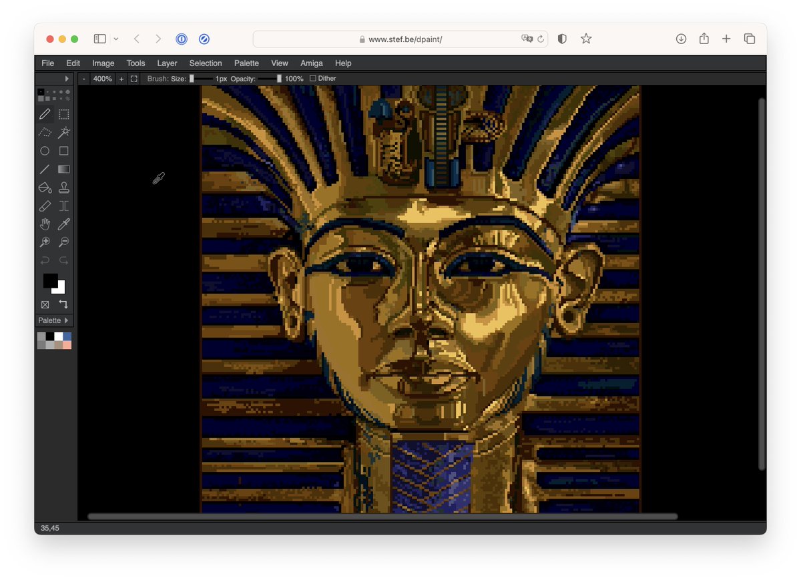Click the minus zoom-out button
The image size is (801, 580).
[84, 79]
